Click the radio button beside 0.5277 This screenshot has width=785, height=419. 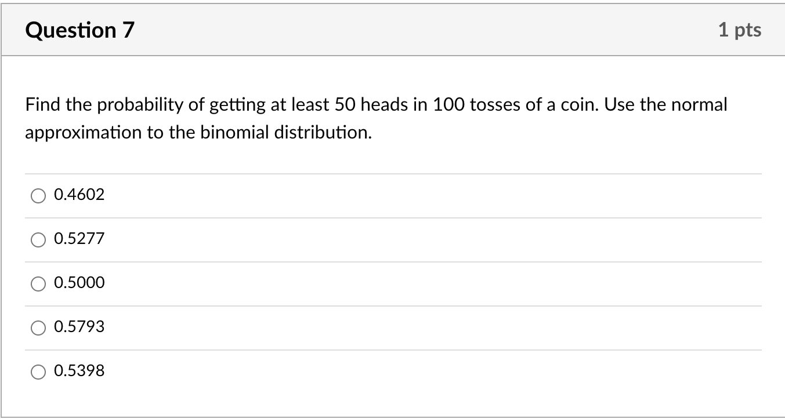pos(38,239)
